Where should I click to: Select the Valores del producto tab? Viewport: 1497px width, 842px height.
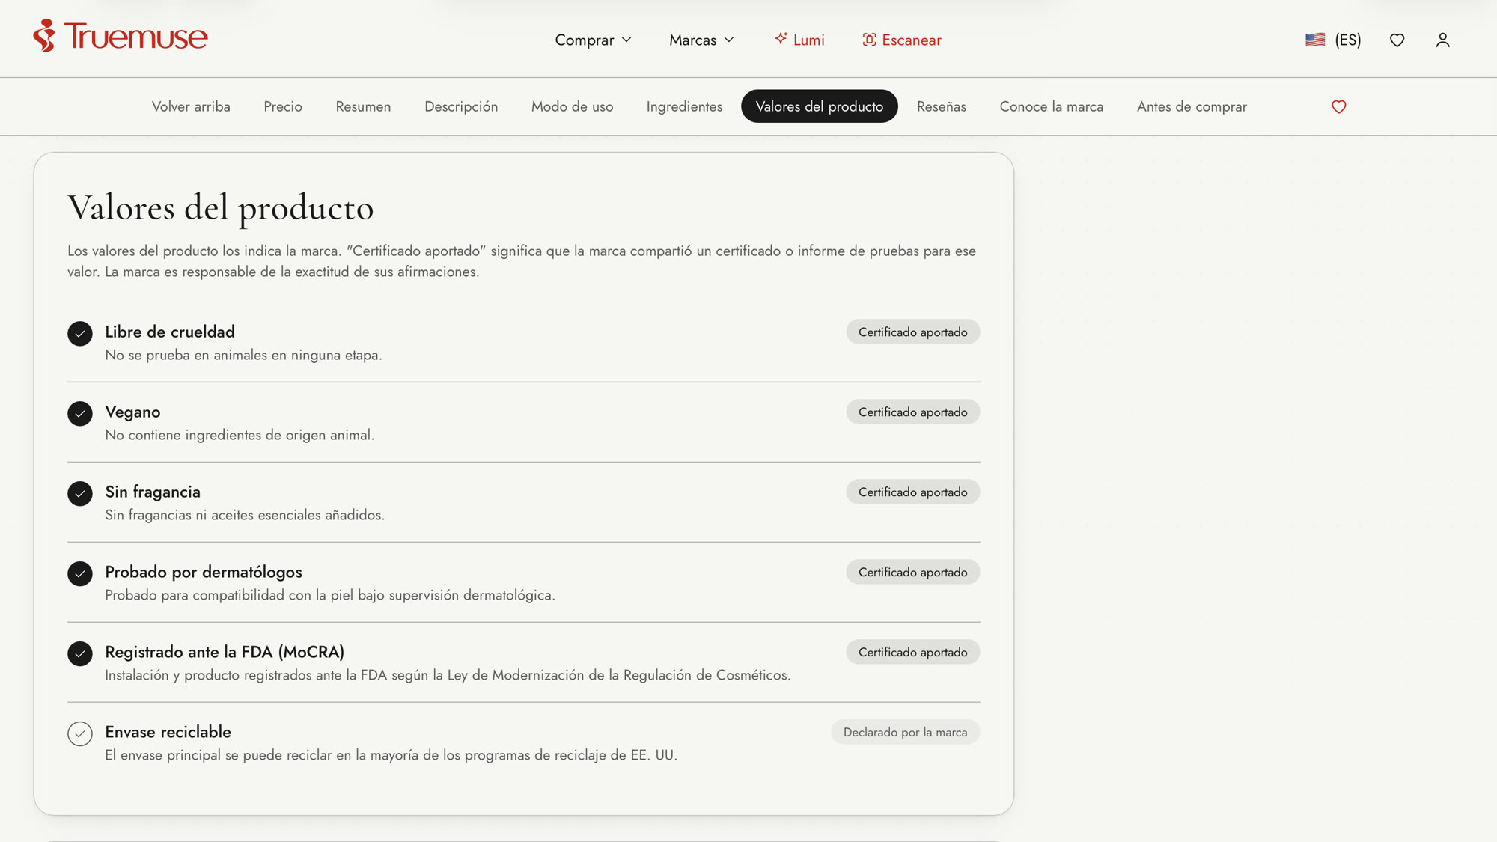tap(820, 106)
